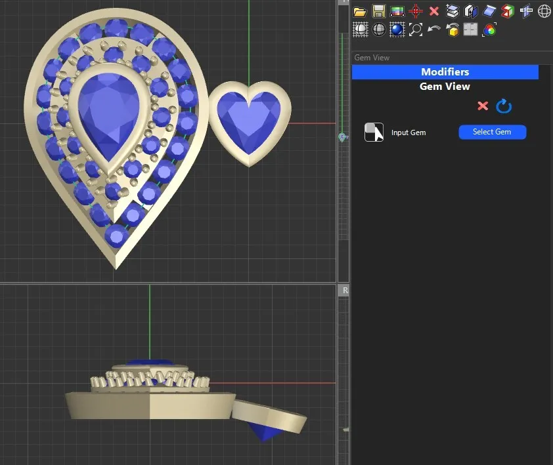Select the shaded render sphere icon
553x465 pixels.
point(360,30)
